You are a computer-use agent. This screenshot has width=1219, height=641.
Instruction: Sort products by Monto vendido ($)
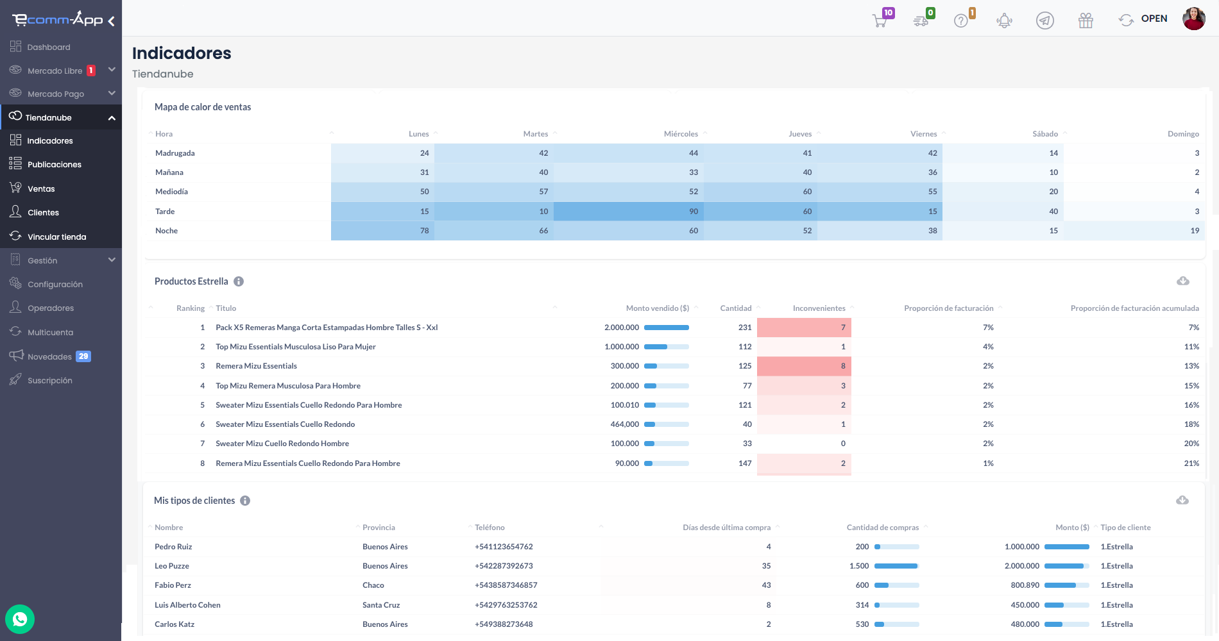tap(658, 308)
